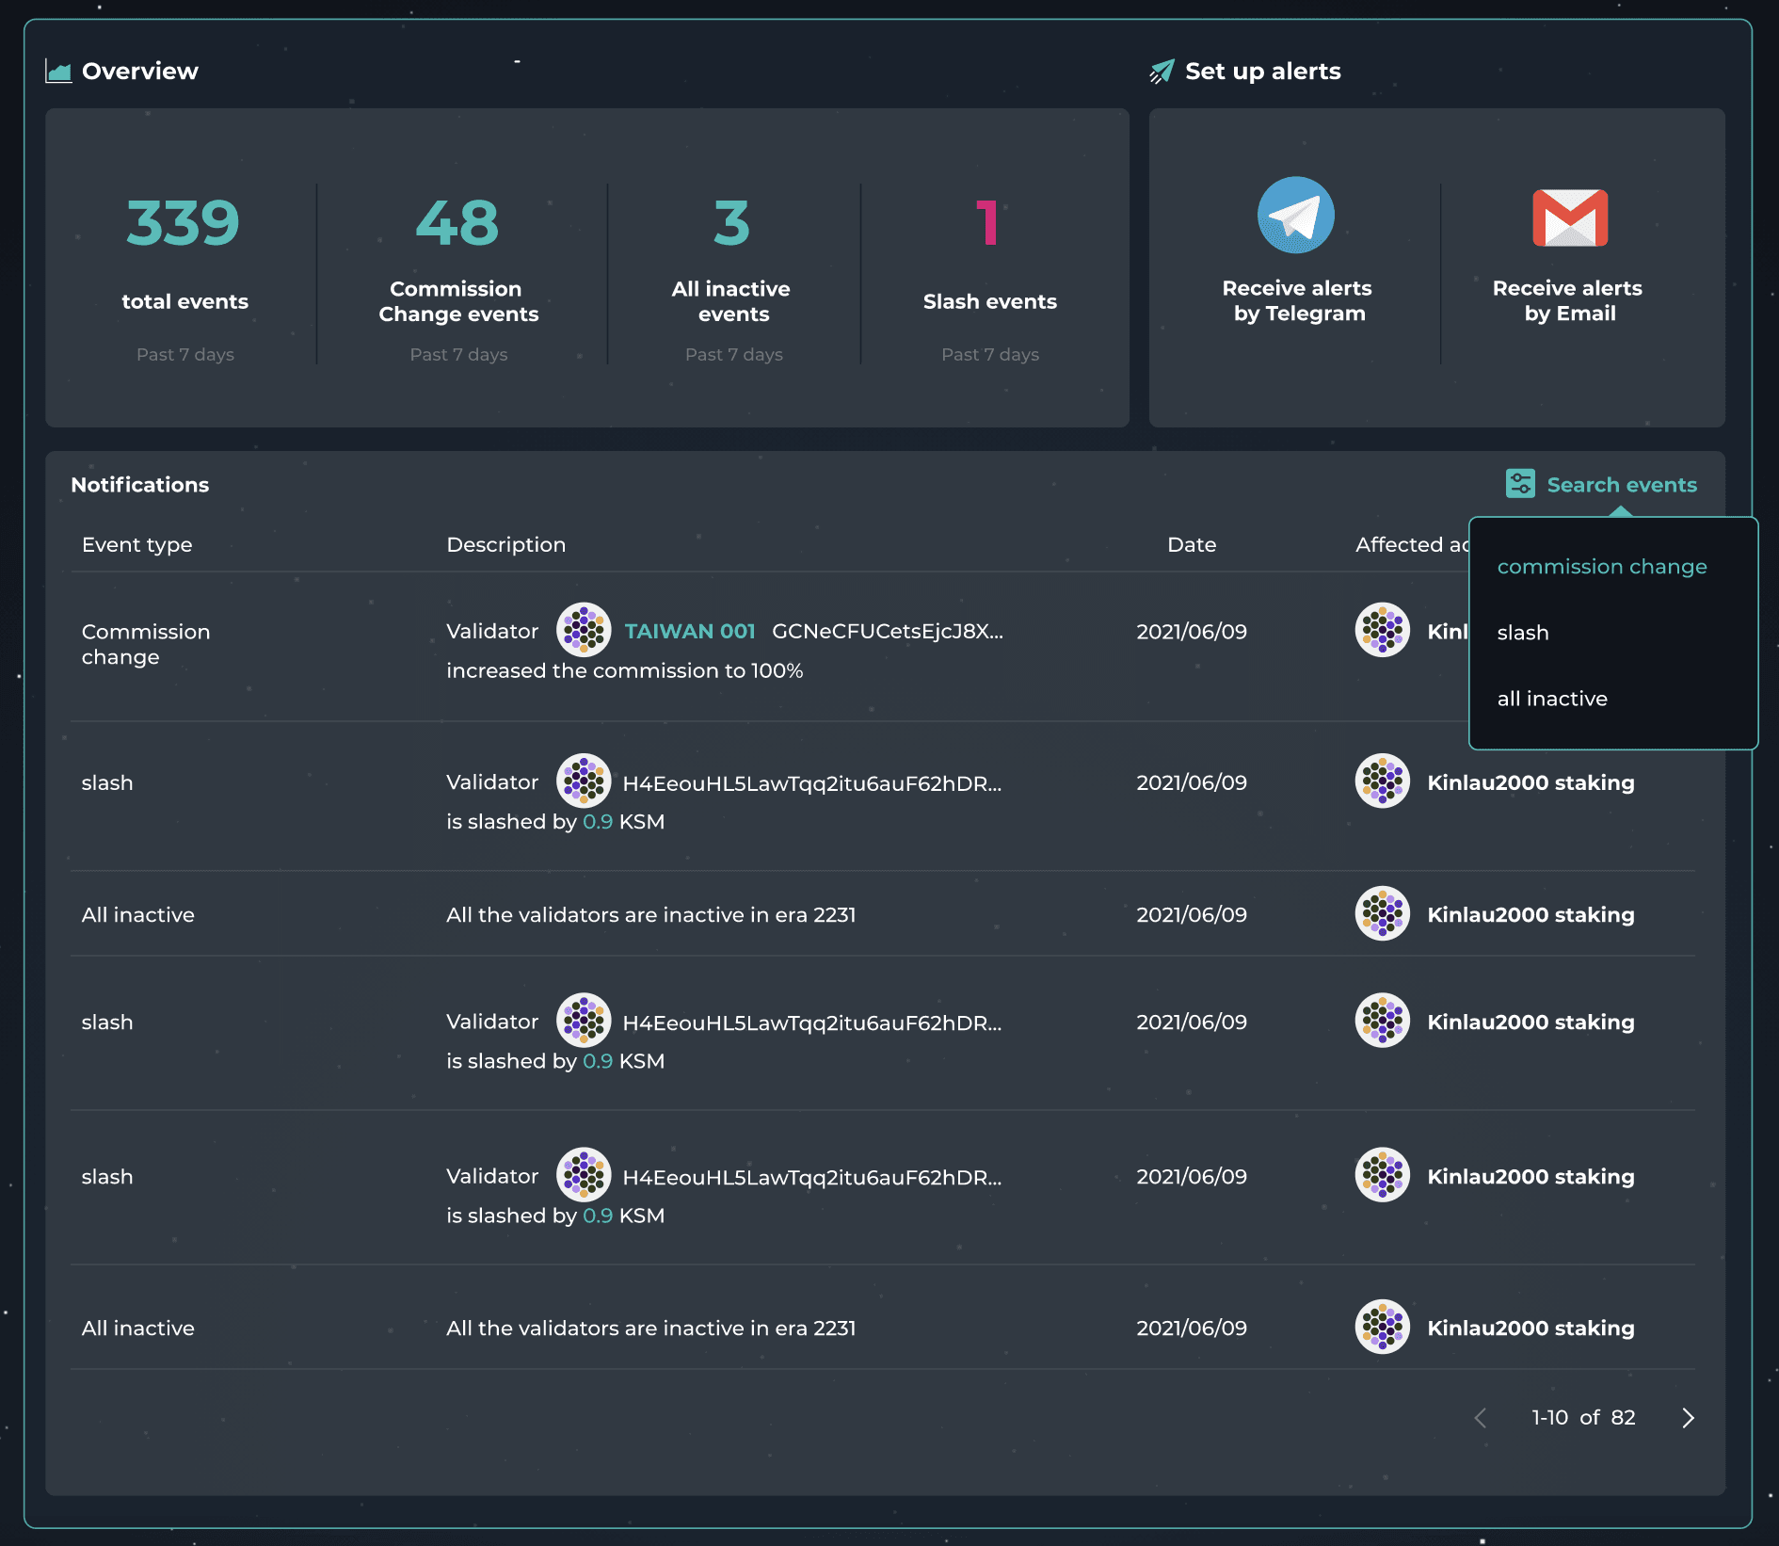Click the pink Slash events count

[987, 224]
